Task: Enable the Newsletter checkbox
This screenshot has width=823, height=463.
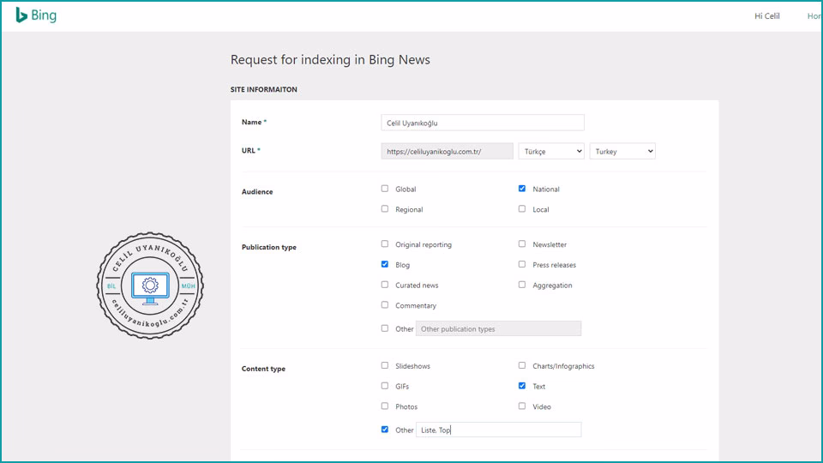Action: coord(522,244)
